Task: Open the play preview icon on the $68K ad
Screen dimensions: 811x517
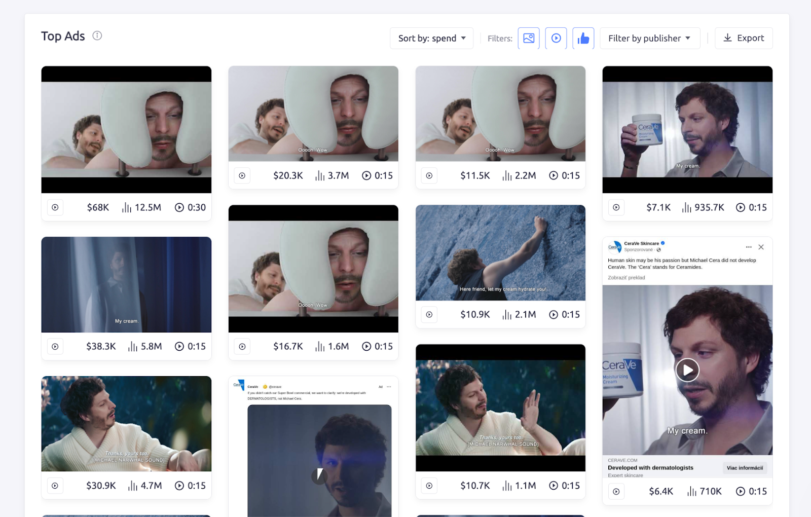Action: point(55,207)
